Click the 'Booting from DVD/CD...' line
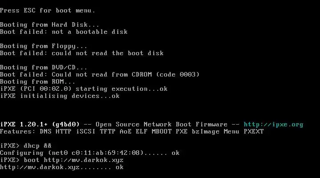Screen dimensions: 320x178 tap(44, 68)
